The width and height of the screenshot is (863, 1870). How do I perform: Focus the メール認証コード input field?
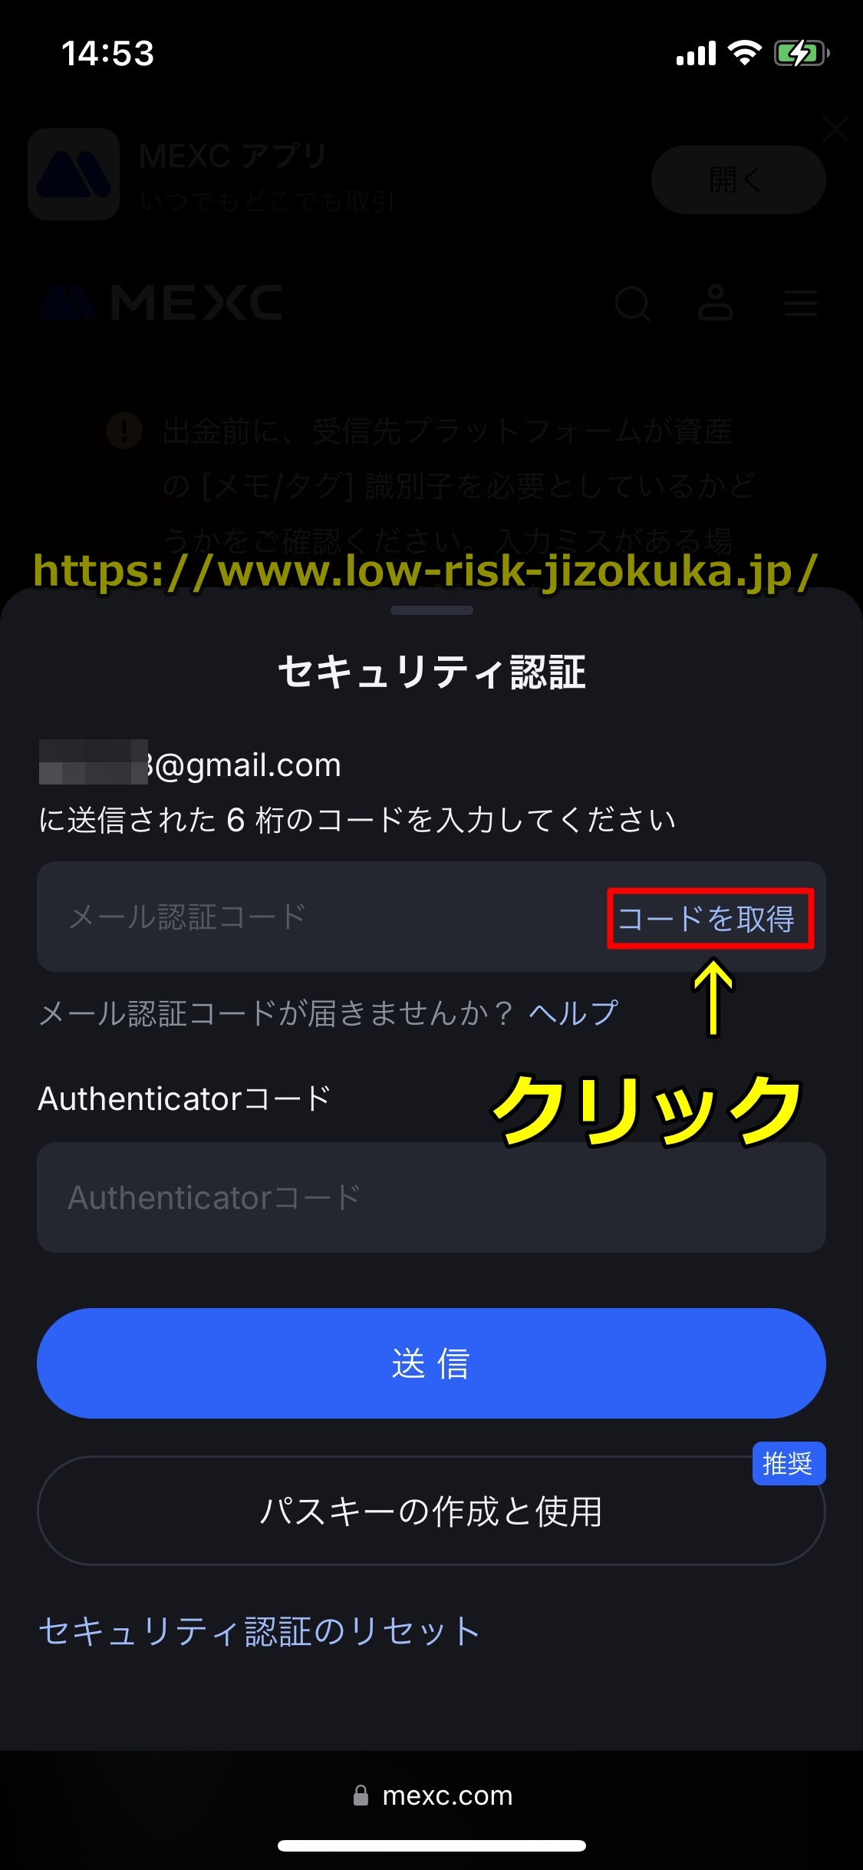click(322, 917)
